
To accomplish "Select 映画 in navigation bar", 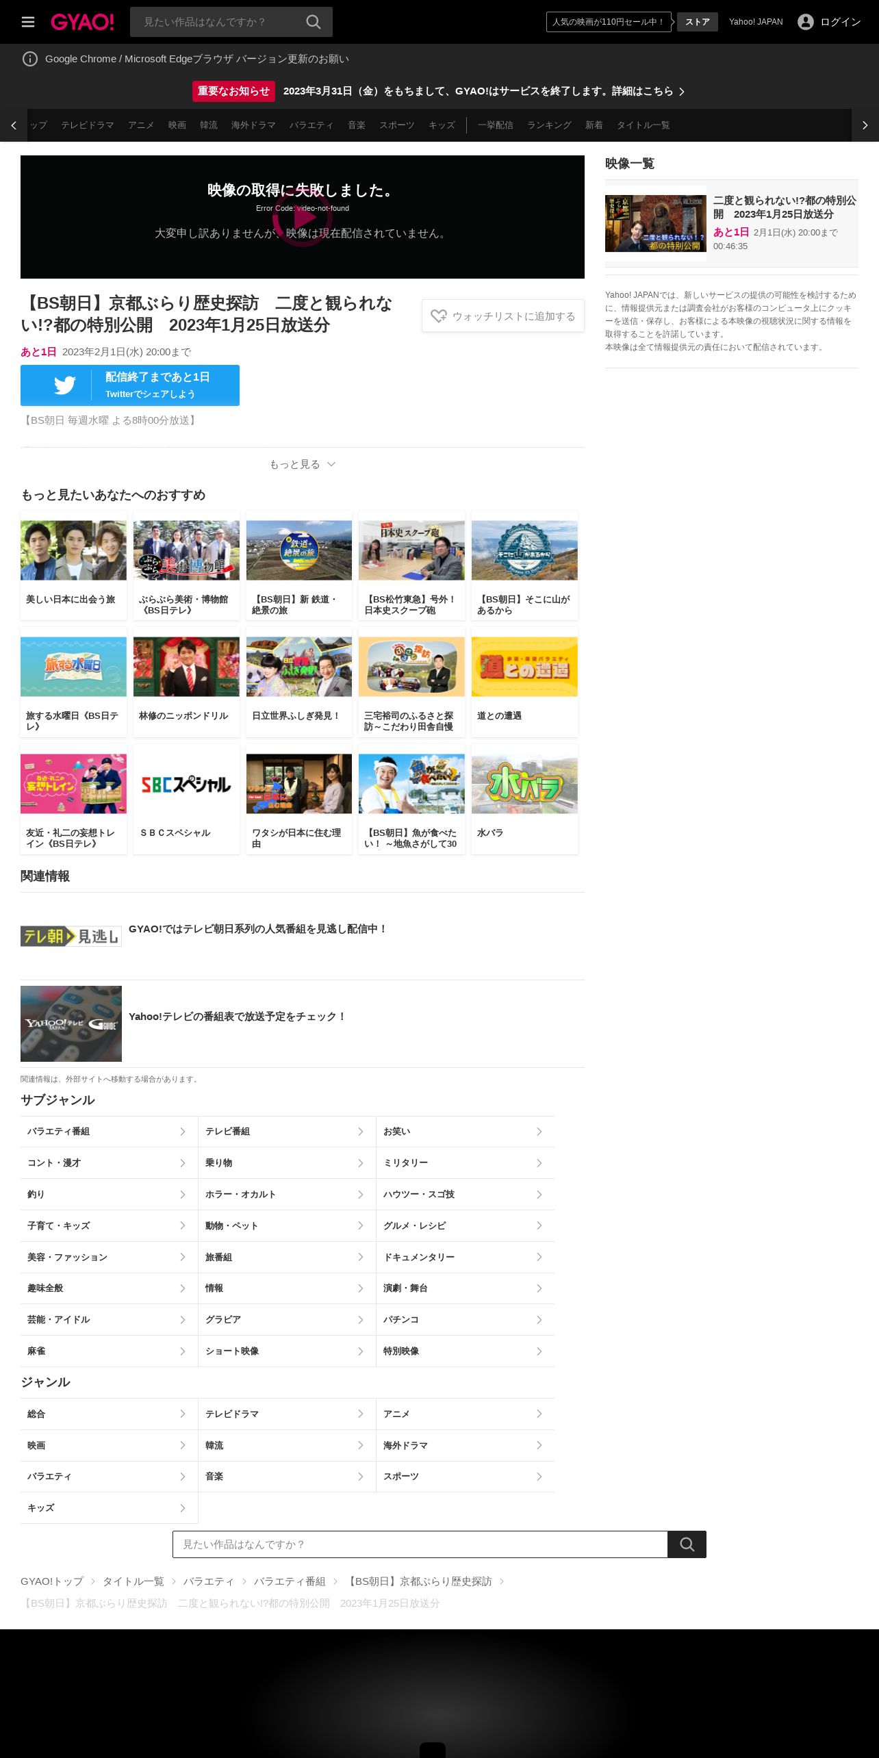I will click(177, 125).
